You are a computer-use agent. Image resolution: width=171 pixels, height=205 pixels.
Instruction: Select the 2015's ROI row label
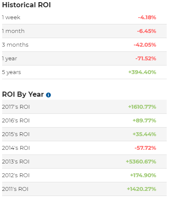(16, 134)
